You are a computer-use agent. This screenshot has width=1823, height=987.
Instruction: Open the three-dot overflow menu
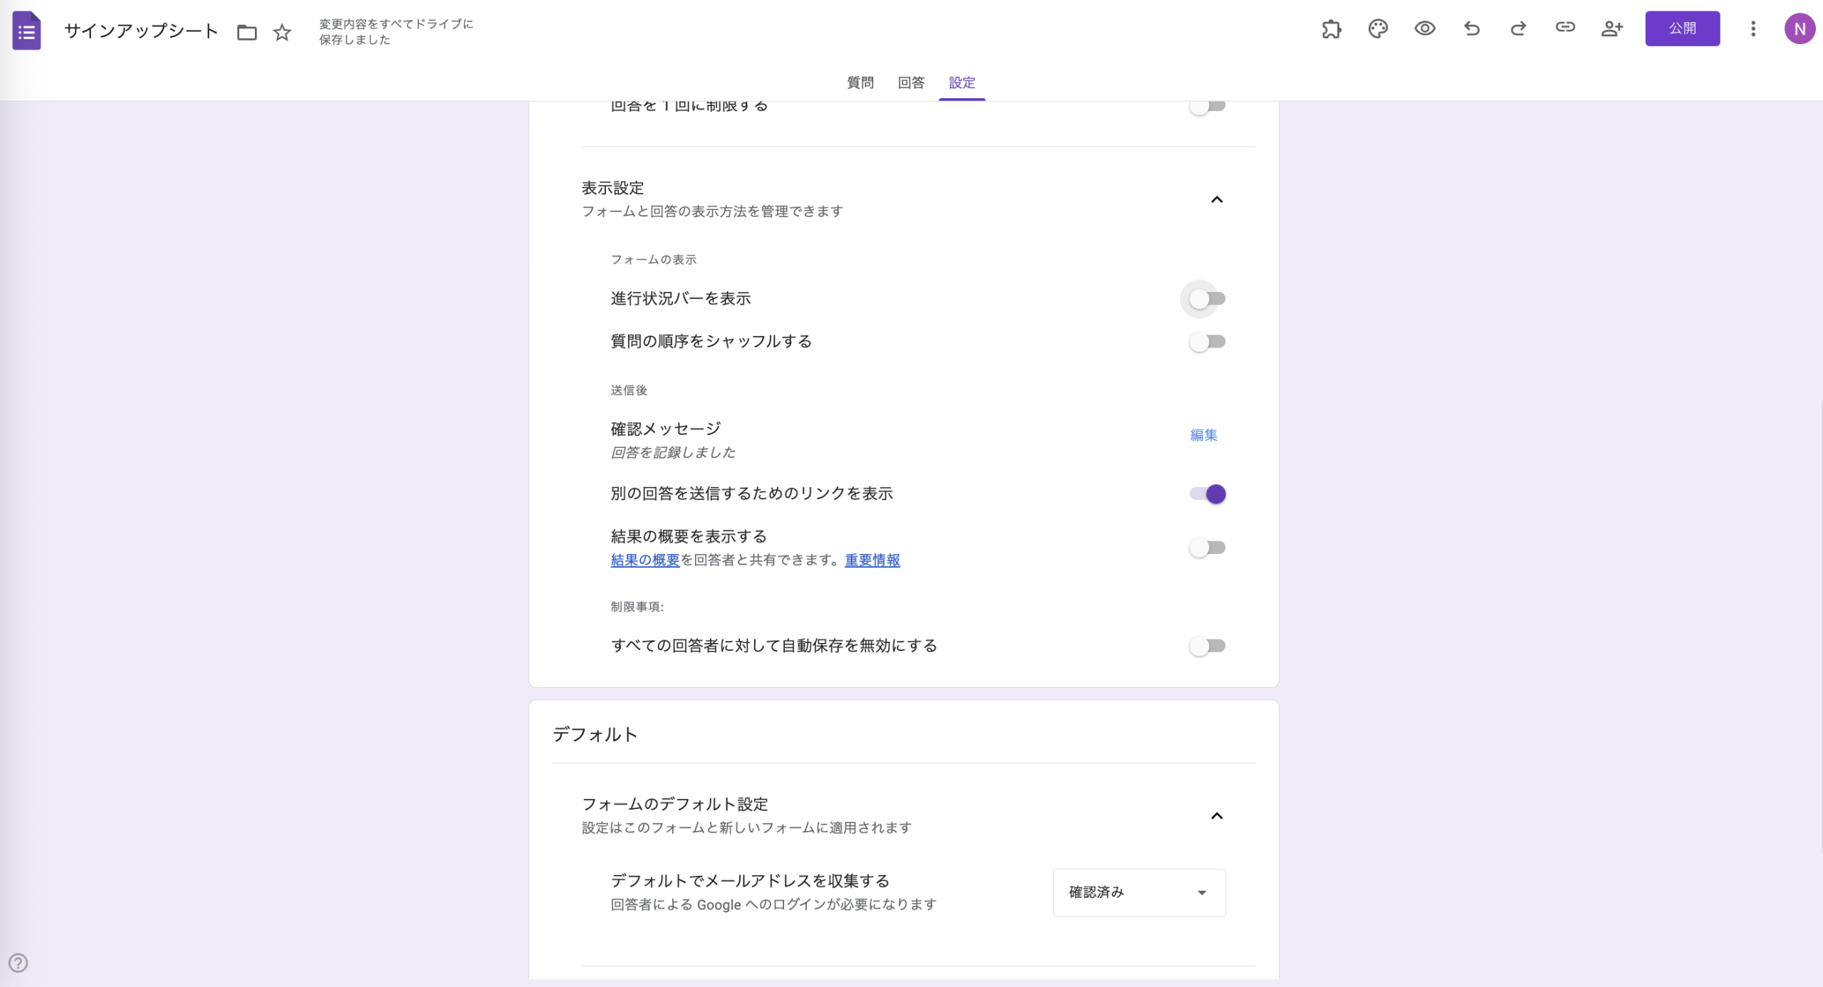1753,28
